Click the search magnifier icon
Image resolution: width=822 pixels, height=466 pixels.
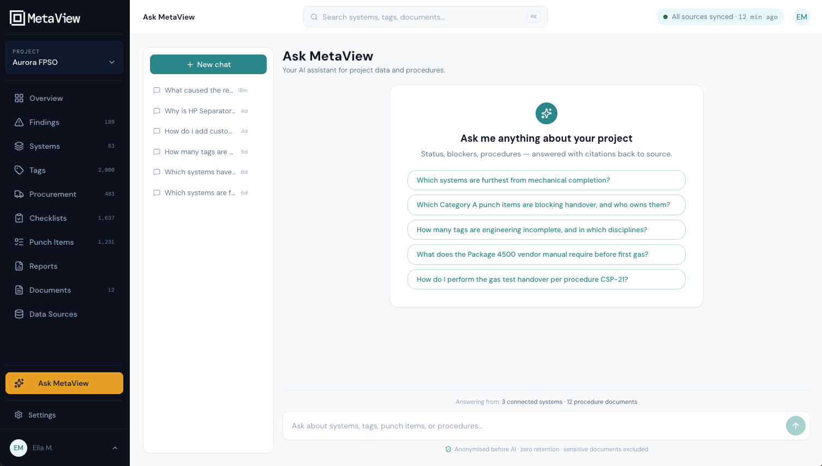tap(314, 17)
